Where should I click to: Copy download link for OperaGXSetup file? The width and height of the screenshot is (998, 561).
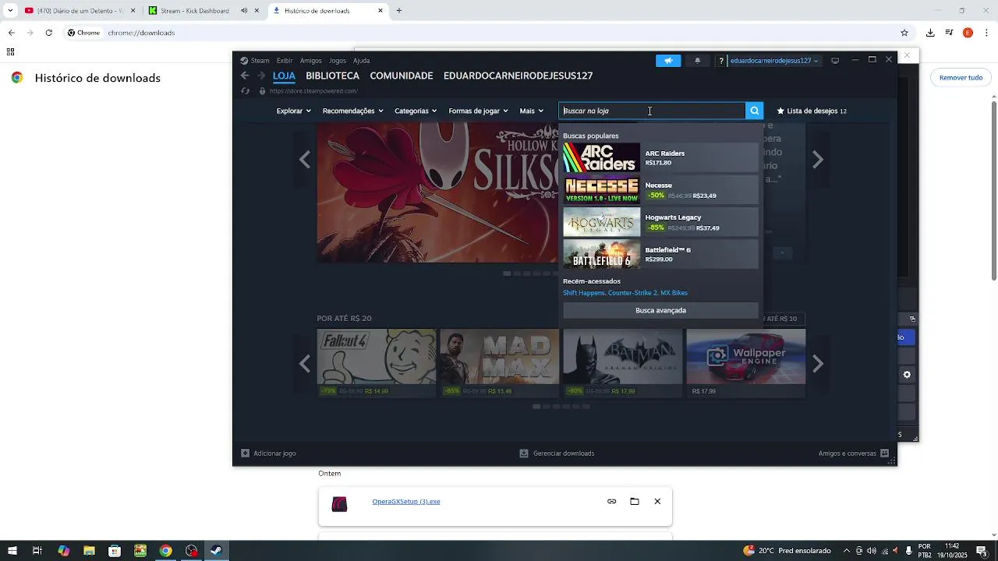611,502
